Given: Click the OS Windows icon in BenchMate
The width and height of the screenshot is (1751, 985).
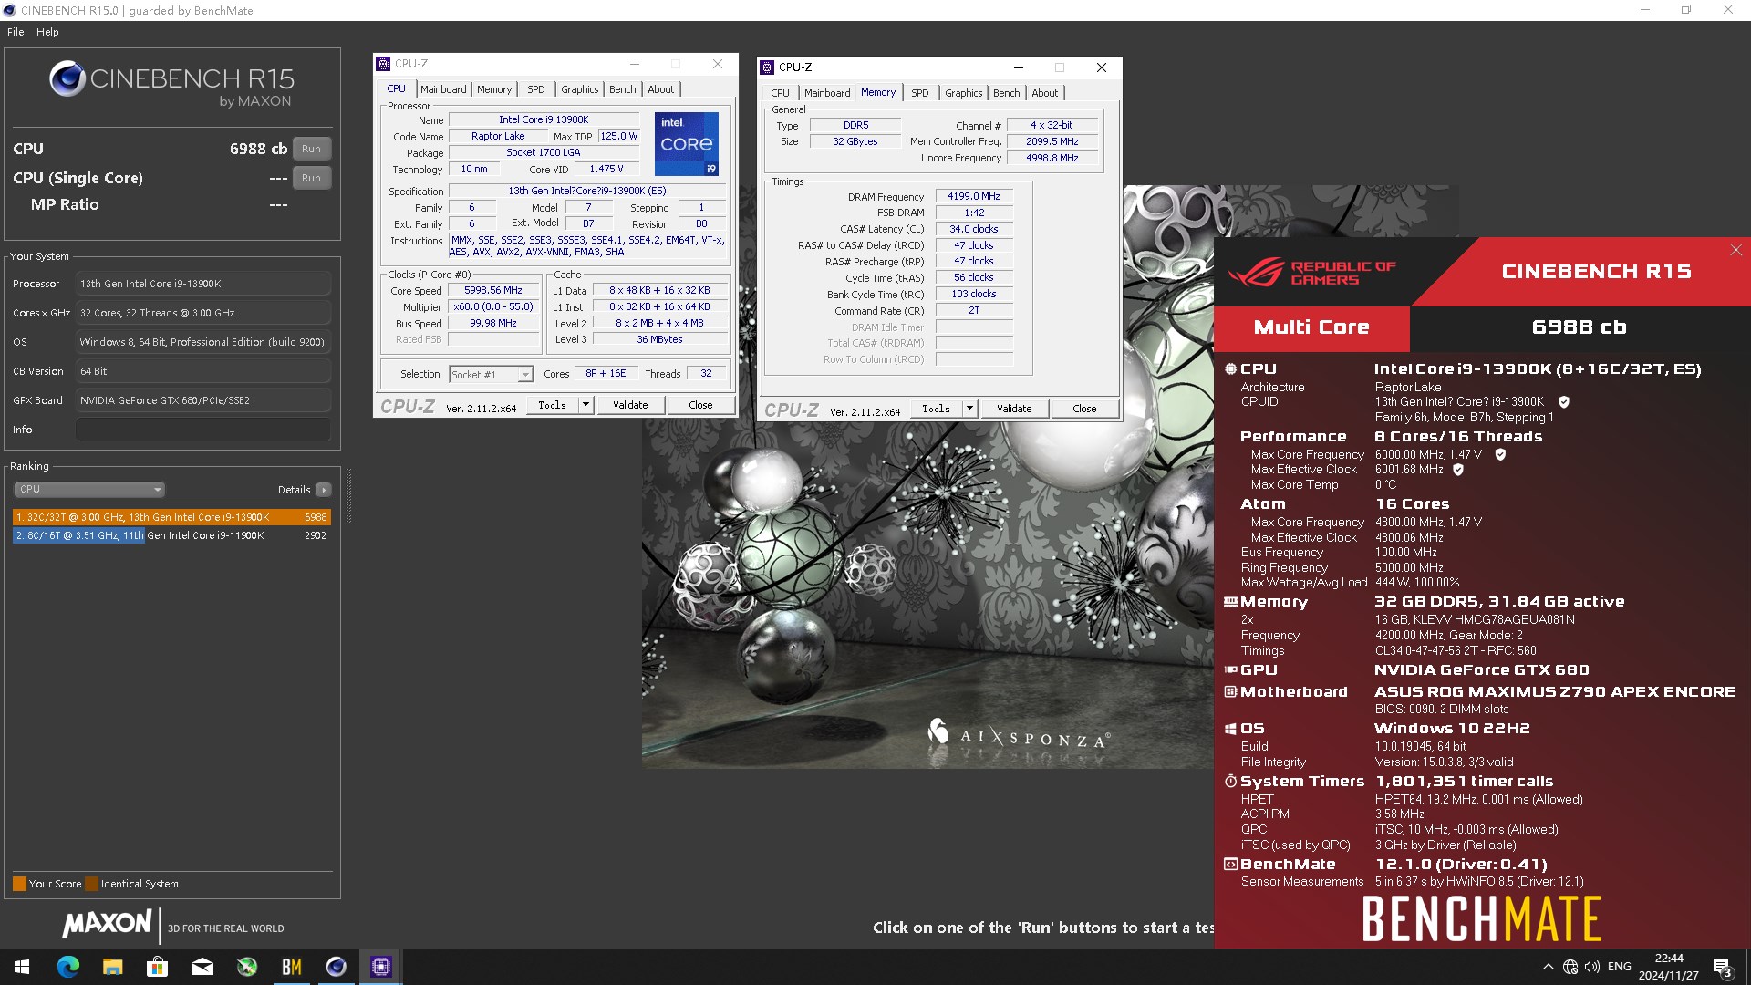Looking at the screenshot, I should click(x=1230, y=729).
